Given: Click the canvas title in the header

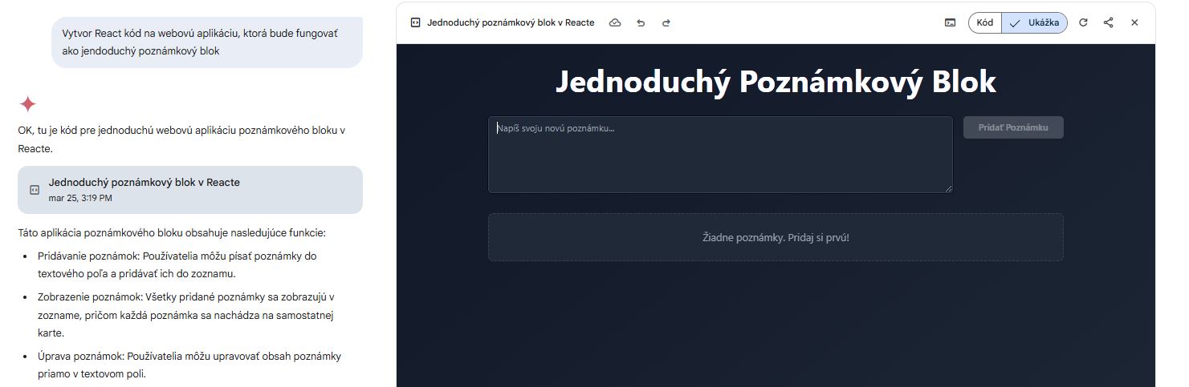Looking at the screenshot, I should coord(511,23).
